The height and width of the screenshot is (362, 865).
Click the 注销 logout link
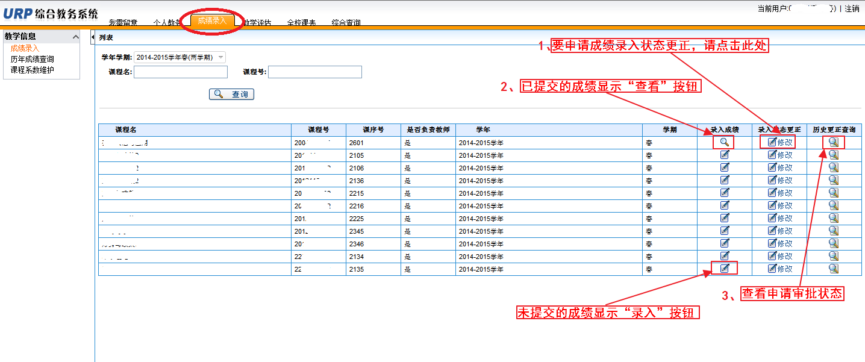[x=852, y=8]
